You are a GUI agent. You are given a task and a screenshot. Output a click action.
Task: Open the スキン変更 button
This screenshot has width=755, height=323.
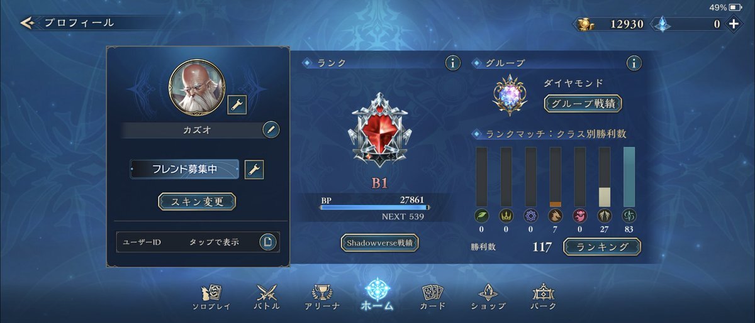point(197,202)
